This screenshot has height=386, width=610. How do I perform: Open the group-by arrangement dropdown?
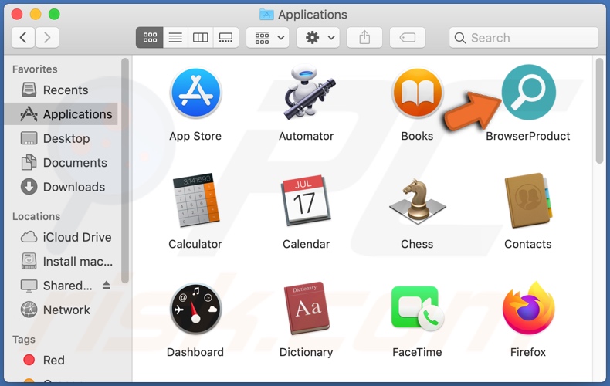pyautogui.click(x=268, y=38)
